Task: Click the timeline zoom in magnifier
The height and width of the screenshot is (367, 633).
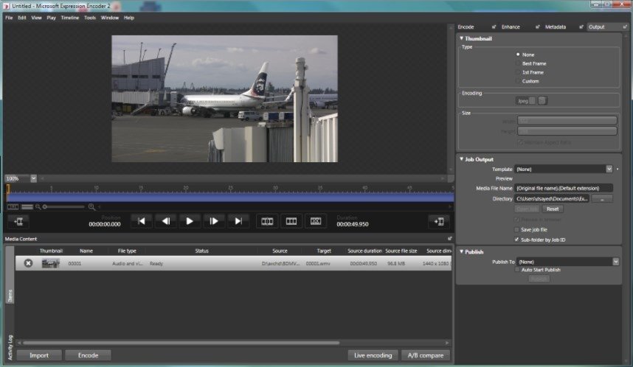Action: coord(91,207)
